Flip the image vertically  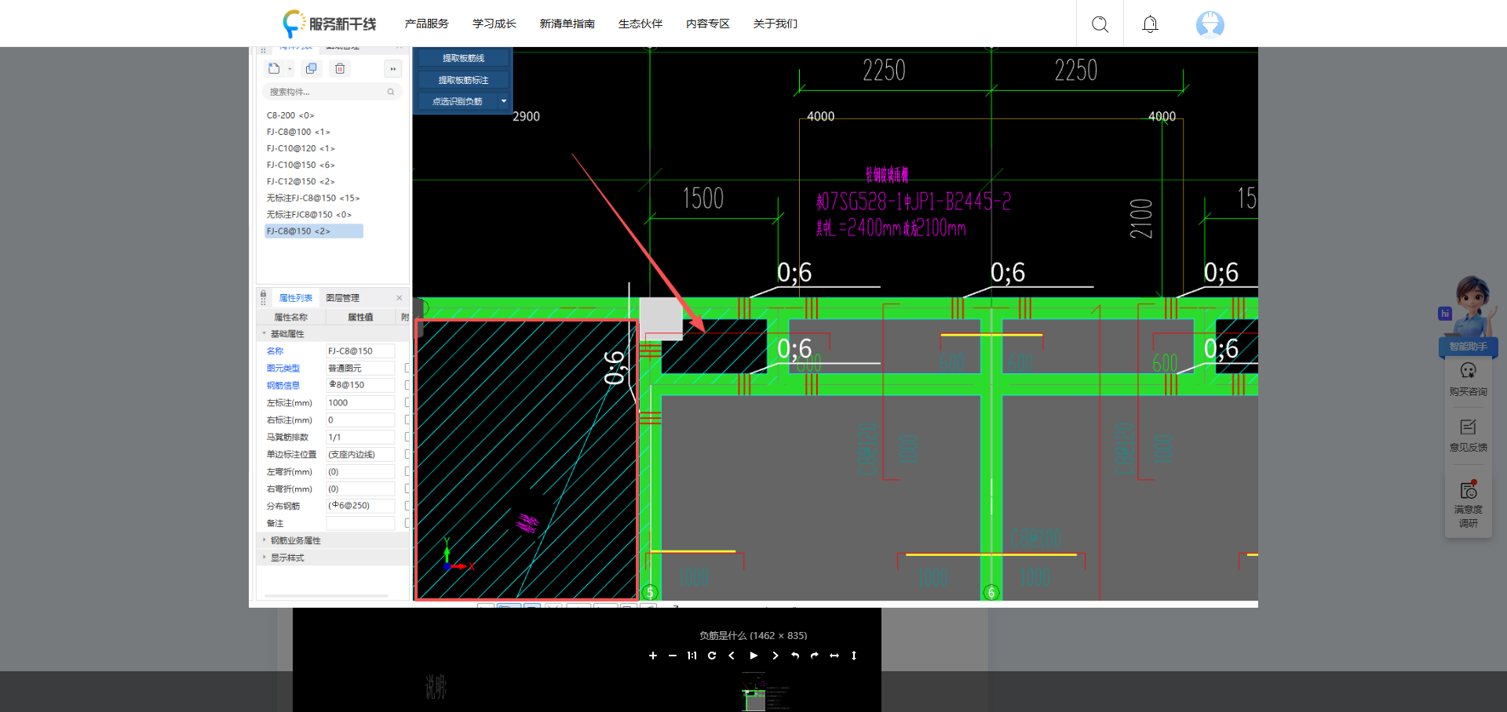[854, 656]
